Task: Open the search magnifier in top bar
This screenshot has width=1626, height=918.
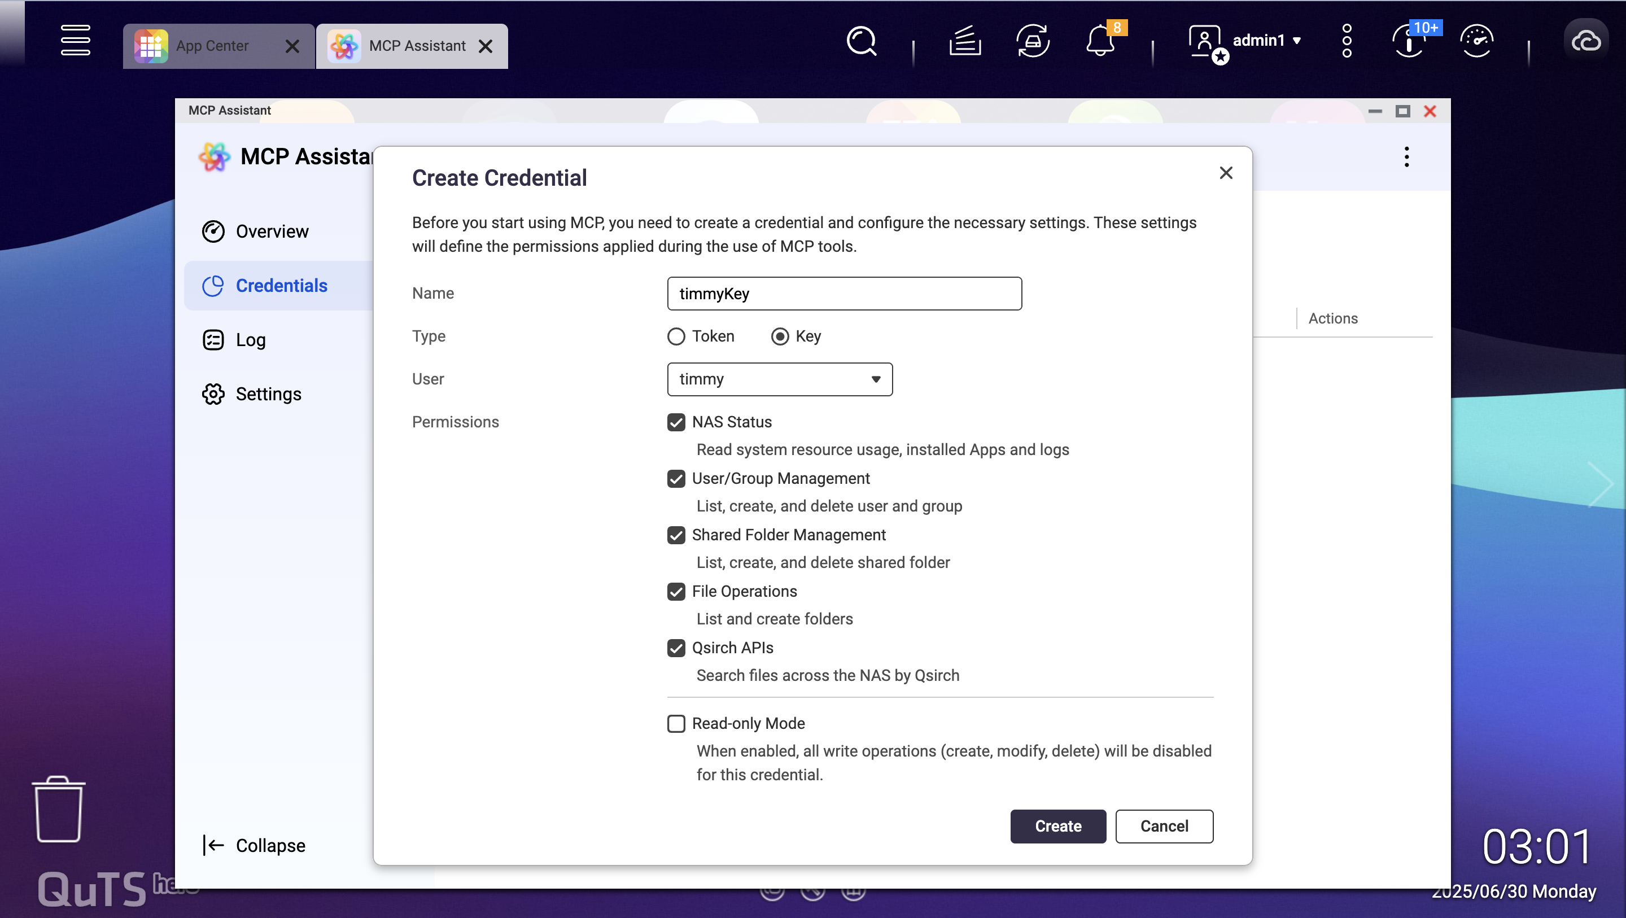Action: click(x=861, y=42)
